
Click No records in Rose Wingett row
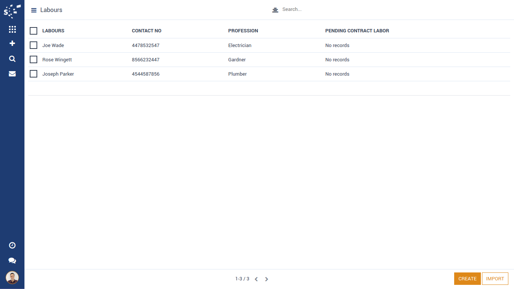(337, 60)
